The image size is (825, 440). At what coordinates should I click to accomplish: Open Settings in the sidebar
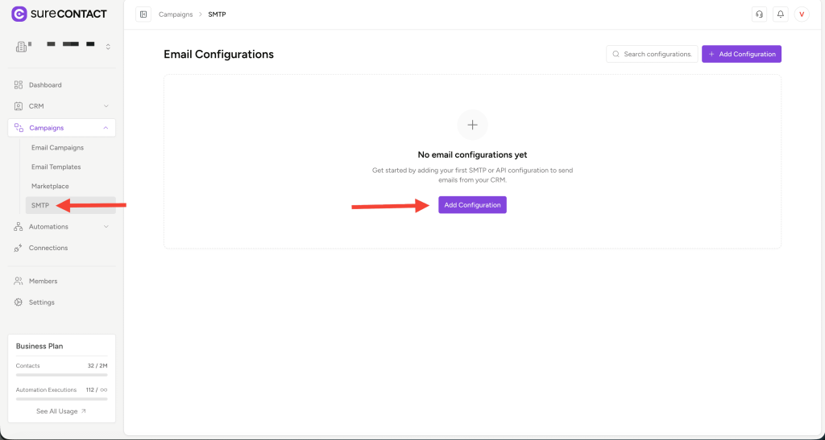[x=42, y=302]
